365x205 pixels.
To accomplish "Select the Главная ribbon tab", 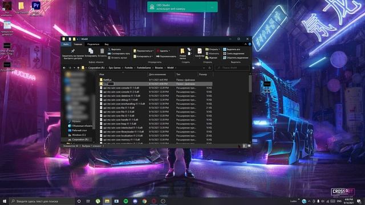I will point(78,44).
